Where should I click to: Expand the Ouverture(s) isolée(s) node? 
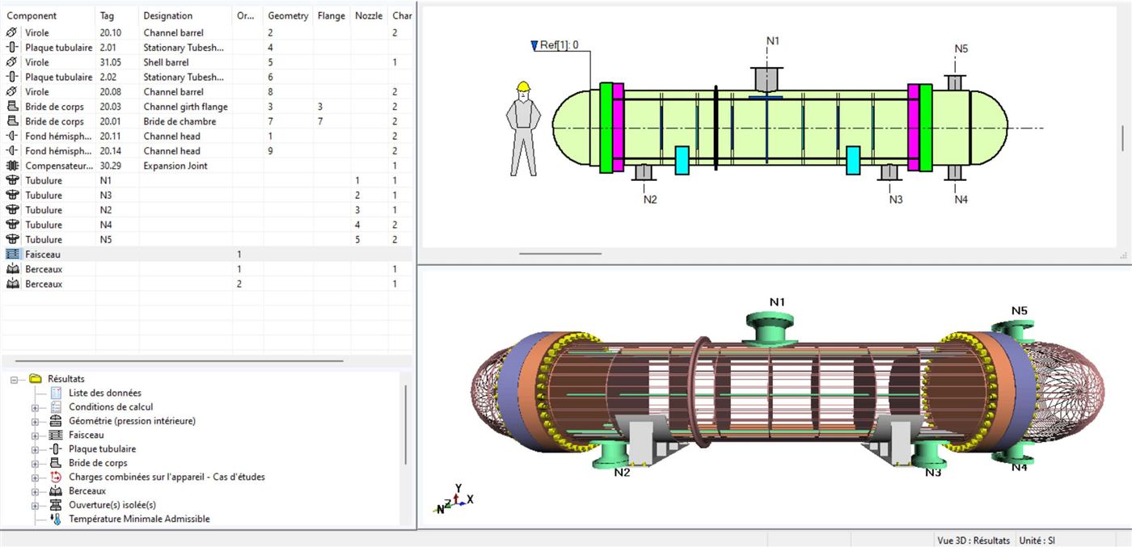[35, 506]
